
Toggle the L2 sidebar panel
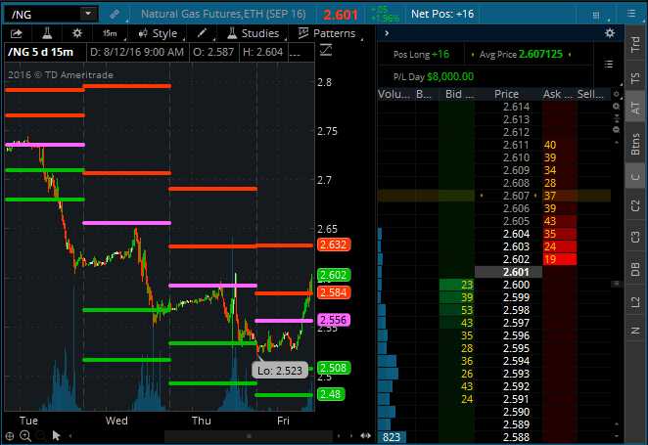coord(635,301)
